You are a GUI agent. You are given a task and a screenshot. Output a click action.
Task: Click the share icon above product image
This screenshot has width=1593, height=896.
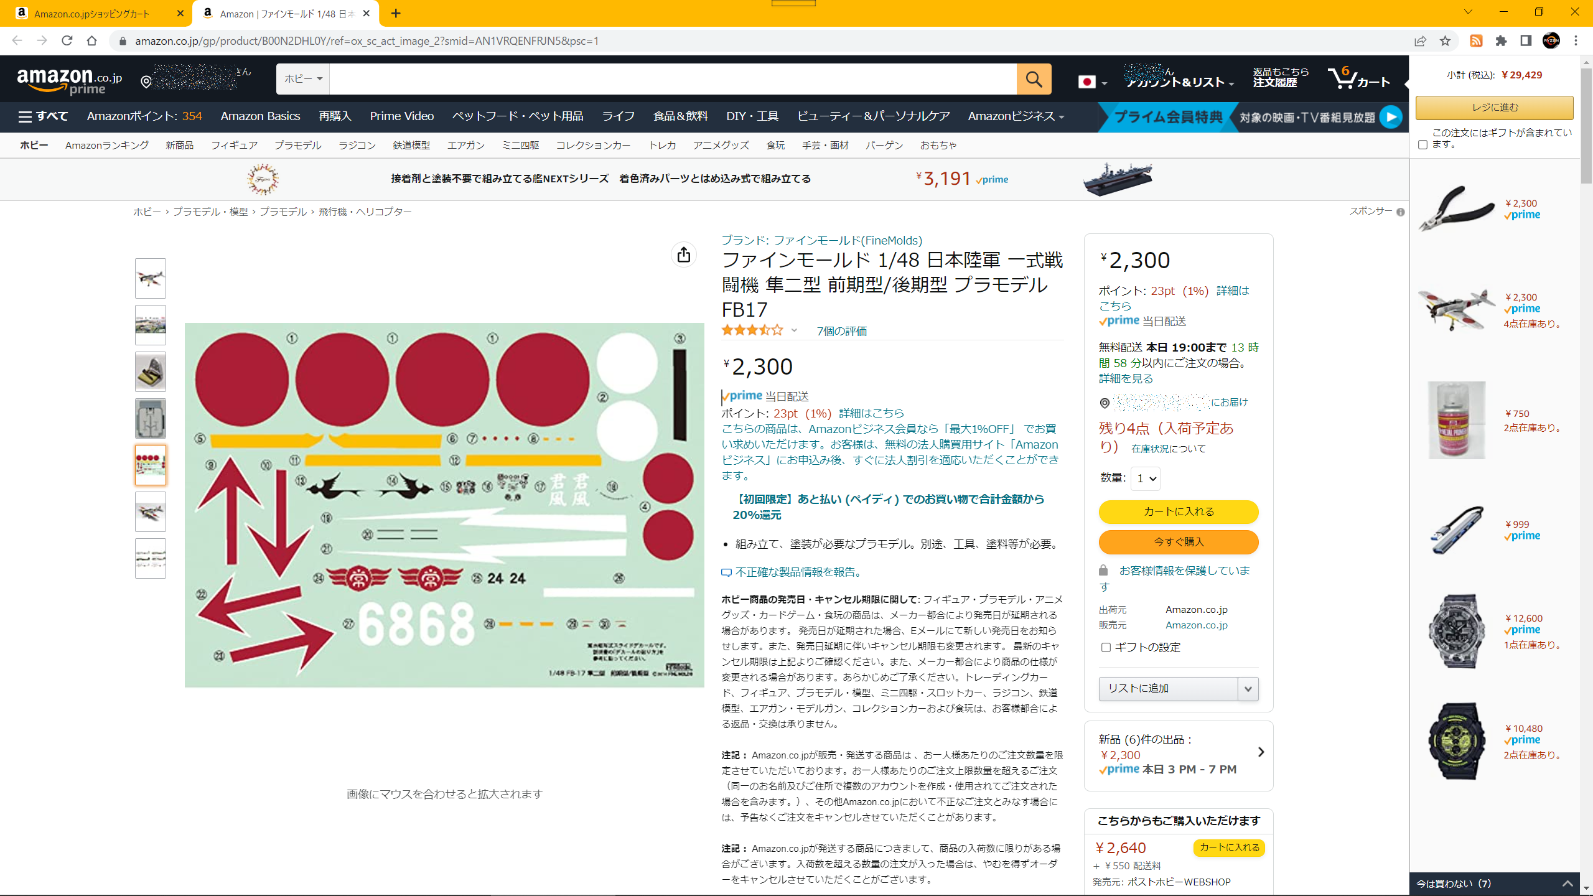[684, 254]
